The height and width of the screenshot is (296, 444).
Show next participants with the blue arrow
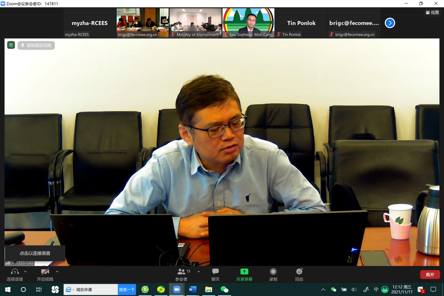point(390,23)
